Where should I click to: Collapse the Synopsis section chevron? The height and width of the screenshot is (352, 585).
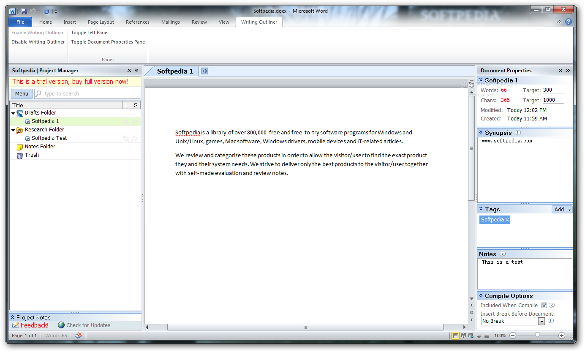click(x=481, y=133)
